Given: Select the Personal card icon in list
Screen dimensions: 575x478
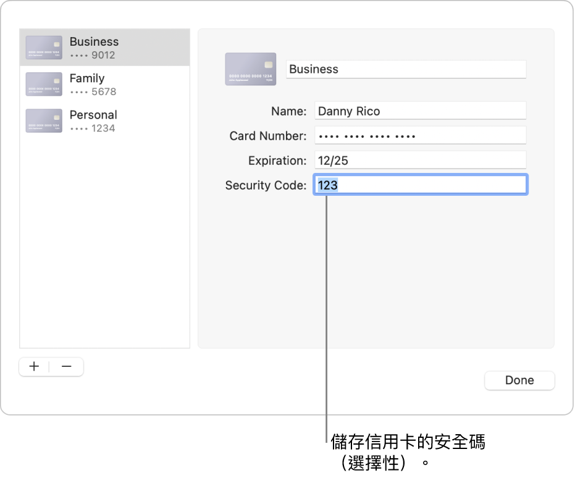Looking at the screenshot, I should point(44,120).
